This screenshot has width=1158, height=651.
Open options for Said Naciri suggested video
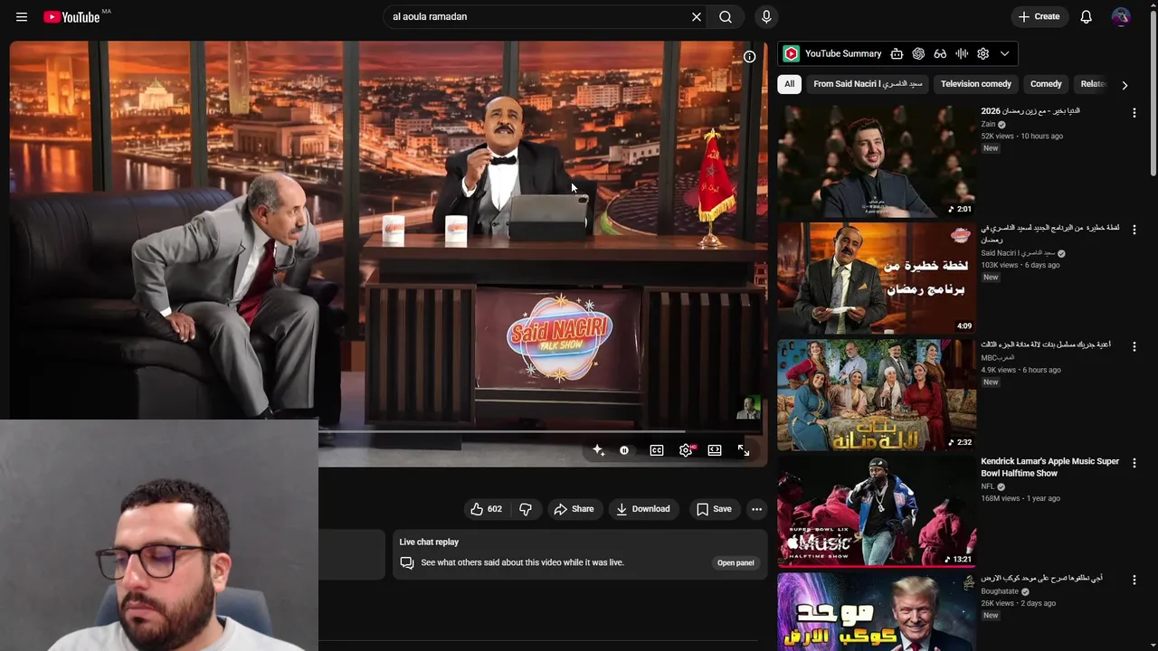[1134, 230]
